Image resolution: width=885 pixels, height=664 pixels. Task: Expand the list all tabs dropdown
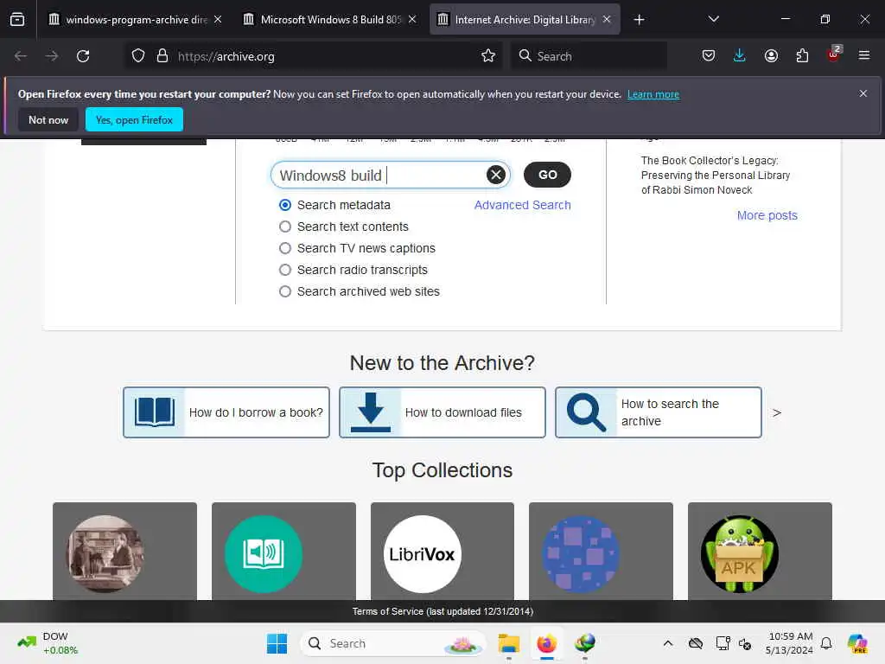[713, 19]
